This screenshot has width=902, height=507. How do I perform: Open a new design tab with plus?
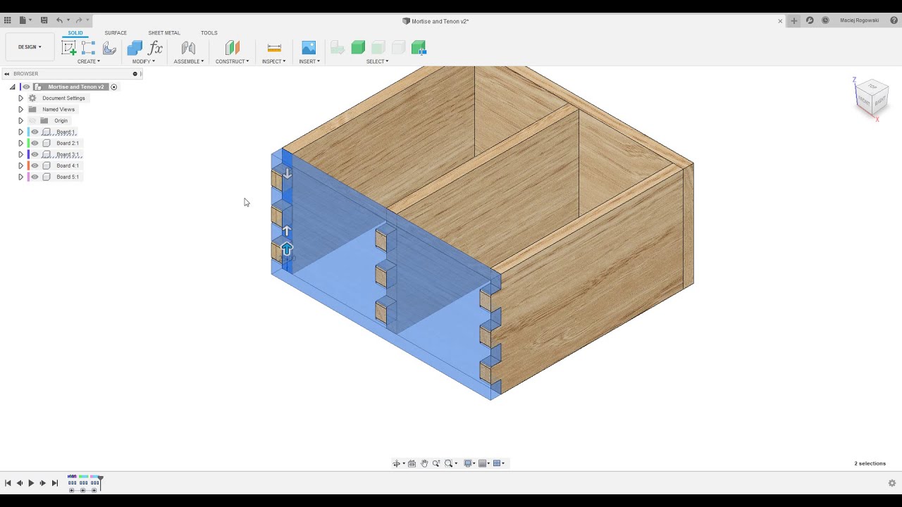(x=794, y=20)
